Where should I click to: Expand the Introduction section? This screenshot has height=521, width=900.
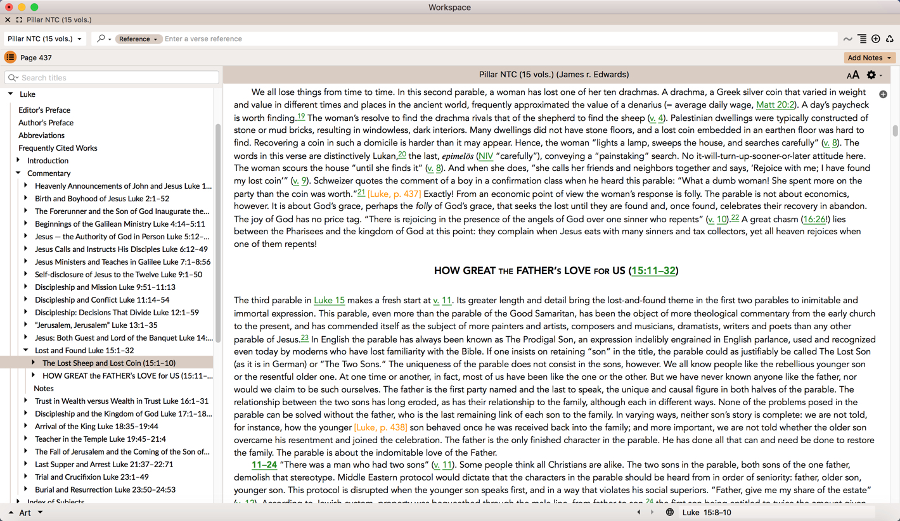(x=18, y=161)
